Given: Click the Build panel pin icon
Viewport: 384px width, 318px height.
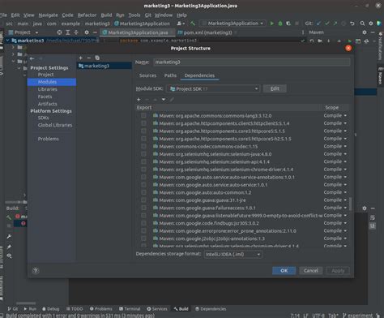Looking at the screenshot, I should click(9, 247).
